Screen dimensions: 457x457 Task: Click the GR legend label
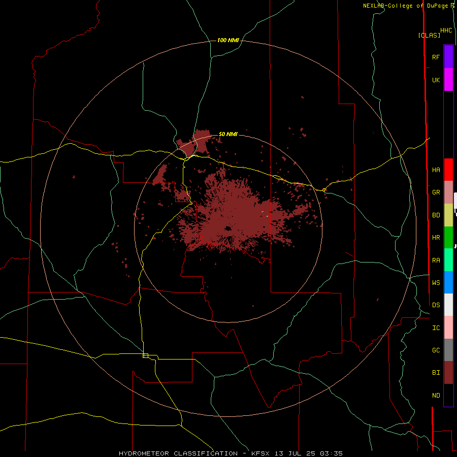(436, 192)
